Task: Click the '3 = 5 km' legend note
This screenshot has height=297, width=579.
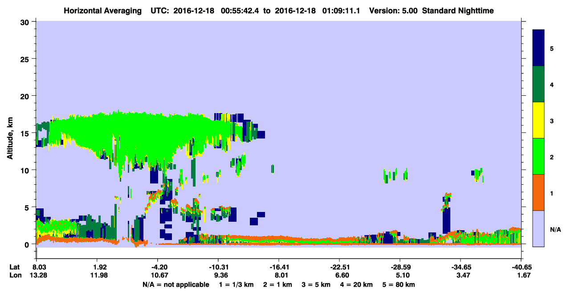Action: click(317, 285)
